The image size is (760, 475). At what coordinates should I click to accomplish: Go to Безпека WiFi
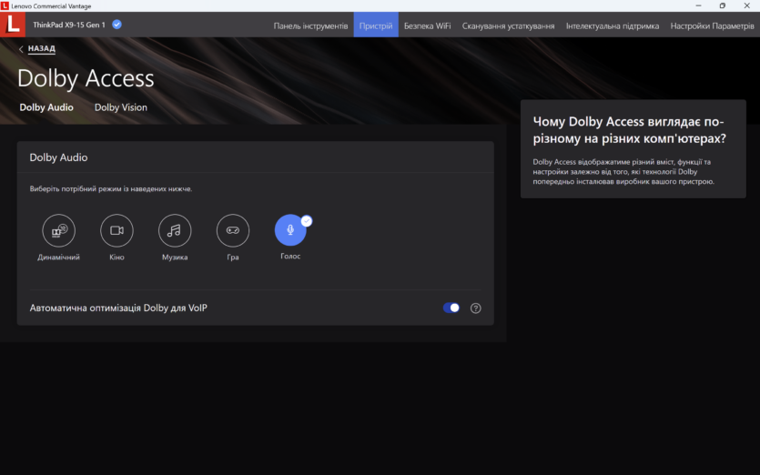(428, 25)
